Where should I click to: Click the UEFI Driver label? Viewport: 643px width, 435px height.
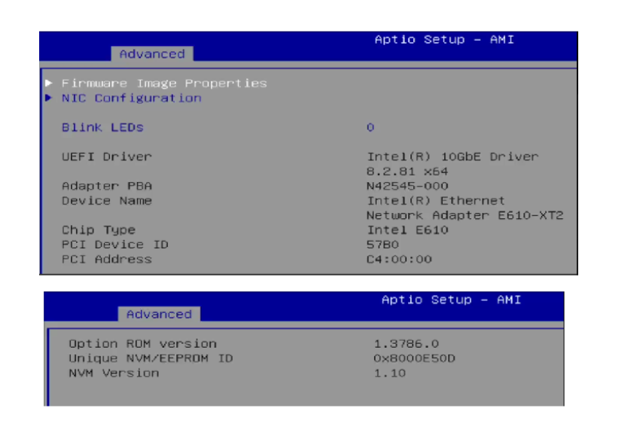(x=107, y=157)
